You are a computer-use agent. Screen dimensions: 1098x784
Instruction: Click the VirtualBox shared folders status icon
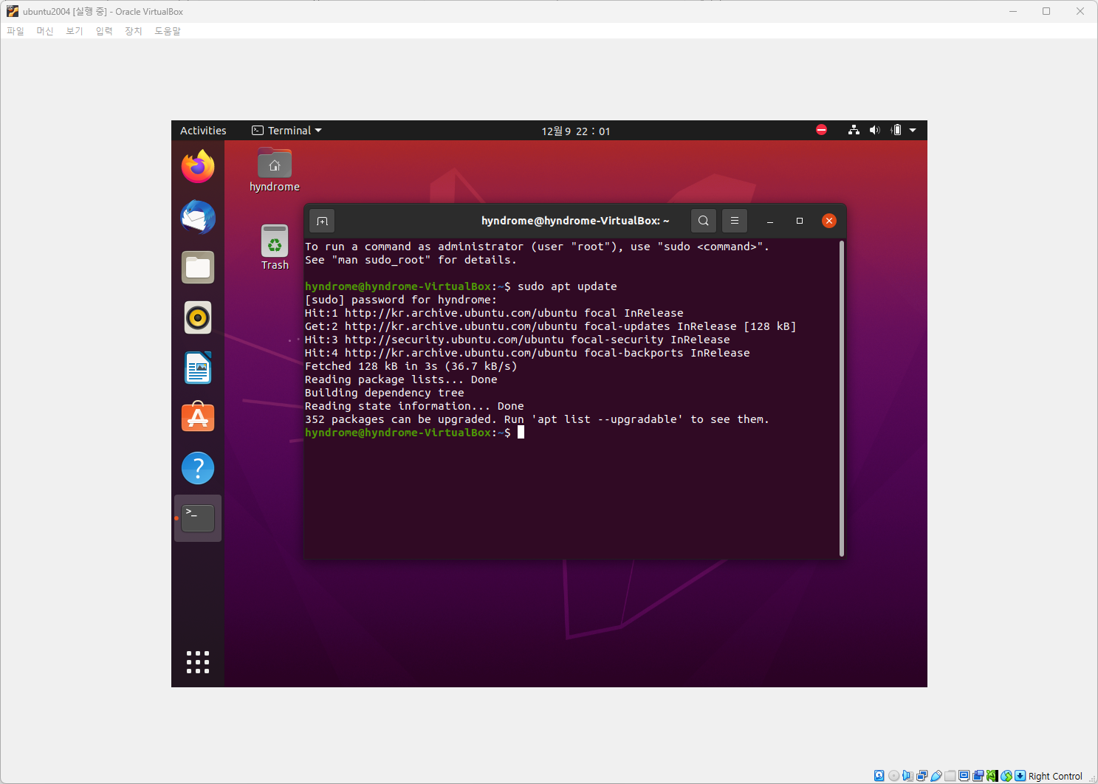point(950,776)
